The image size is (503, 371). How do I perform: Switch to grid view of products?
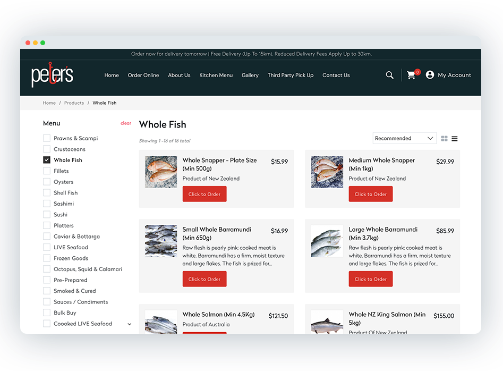(x=444, y=138)
